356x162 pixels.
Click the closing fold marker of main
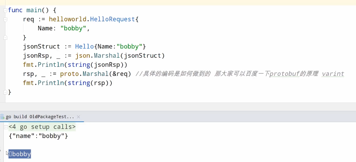click(x=5, y=92)
